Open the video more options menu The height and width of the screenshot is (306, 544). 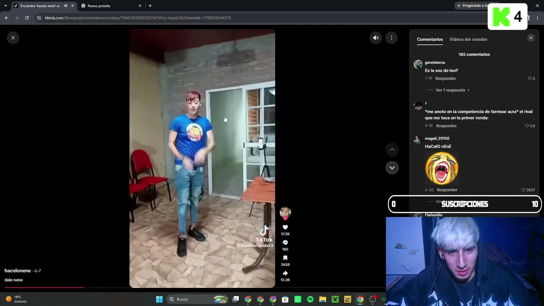[391, 38]
